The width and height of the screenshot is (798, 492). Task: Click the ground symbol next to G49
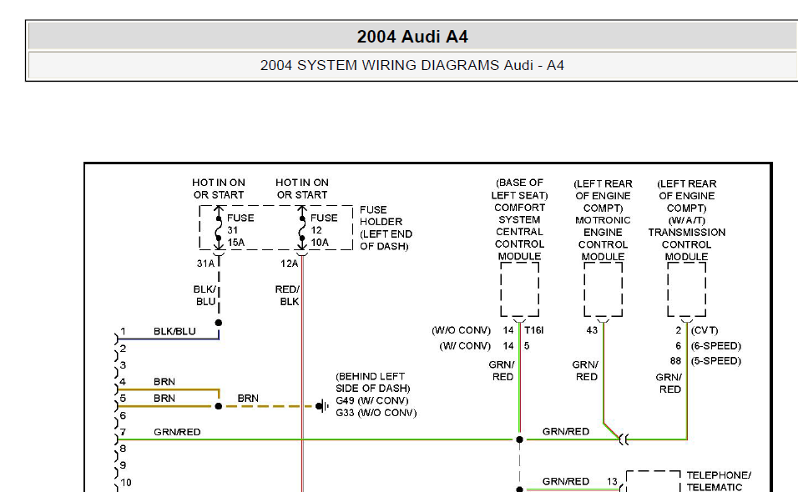(322, 406)
